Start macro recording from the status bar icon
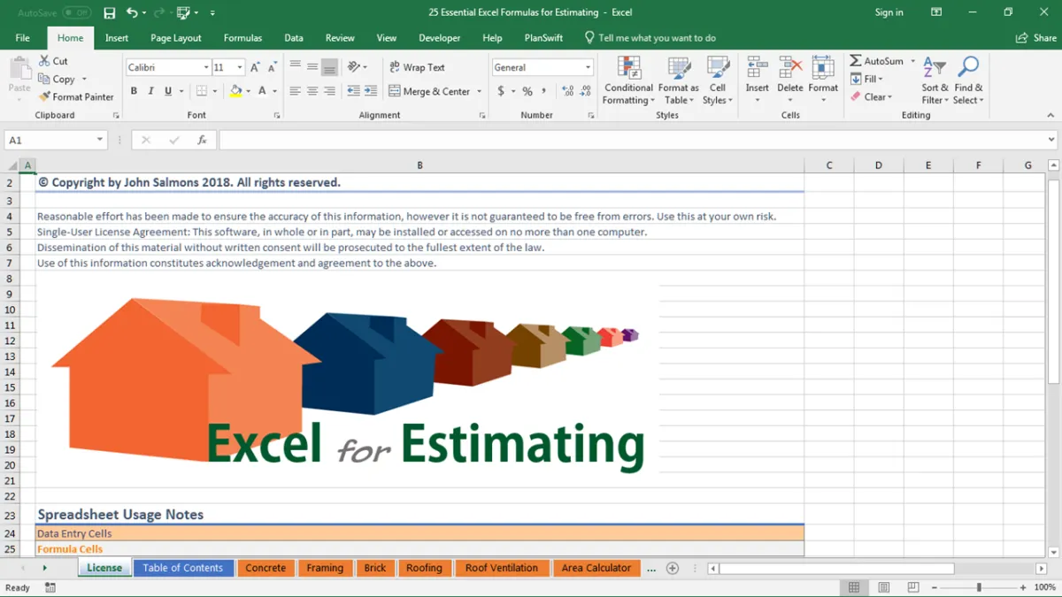 [50, 587]
